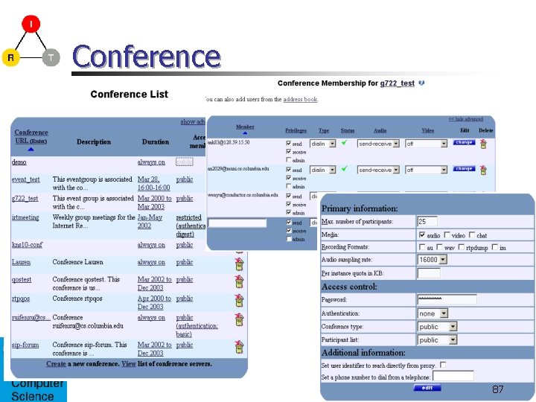
Task: Open the event_test conference link
Action: (25, 179)
